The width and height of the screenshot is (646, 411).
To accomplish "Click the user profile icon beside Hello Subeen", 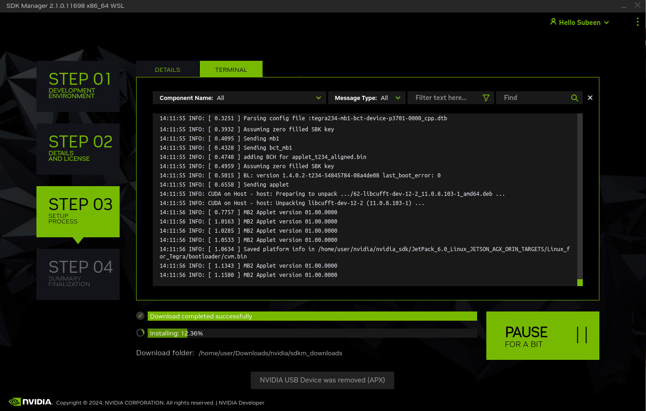I will 553,22.
